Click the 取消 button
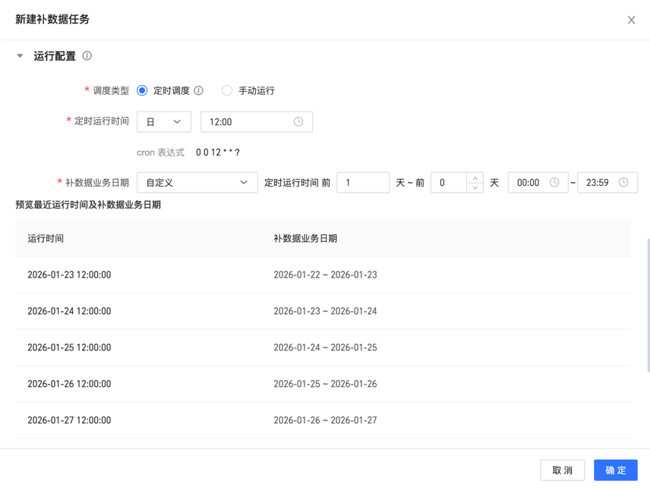This screenshot has width=650, height=490. coord(562,470)
